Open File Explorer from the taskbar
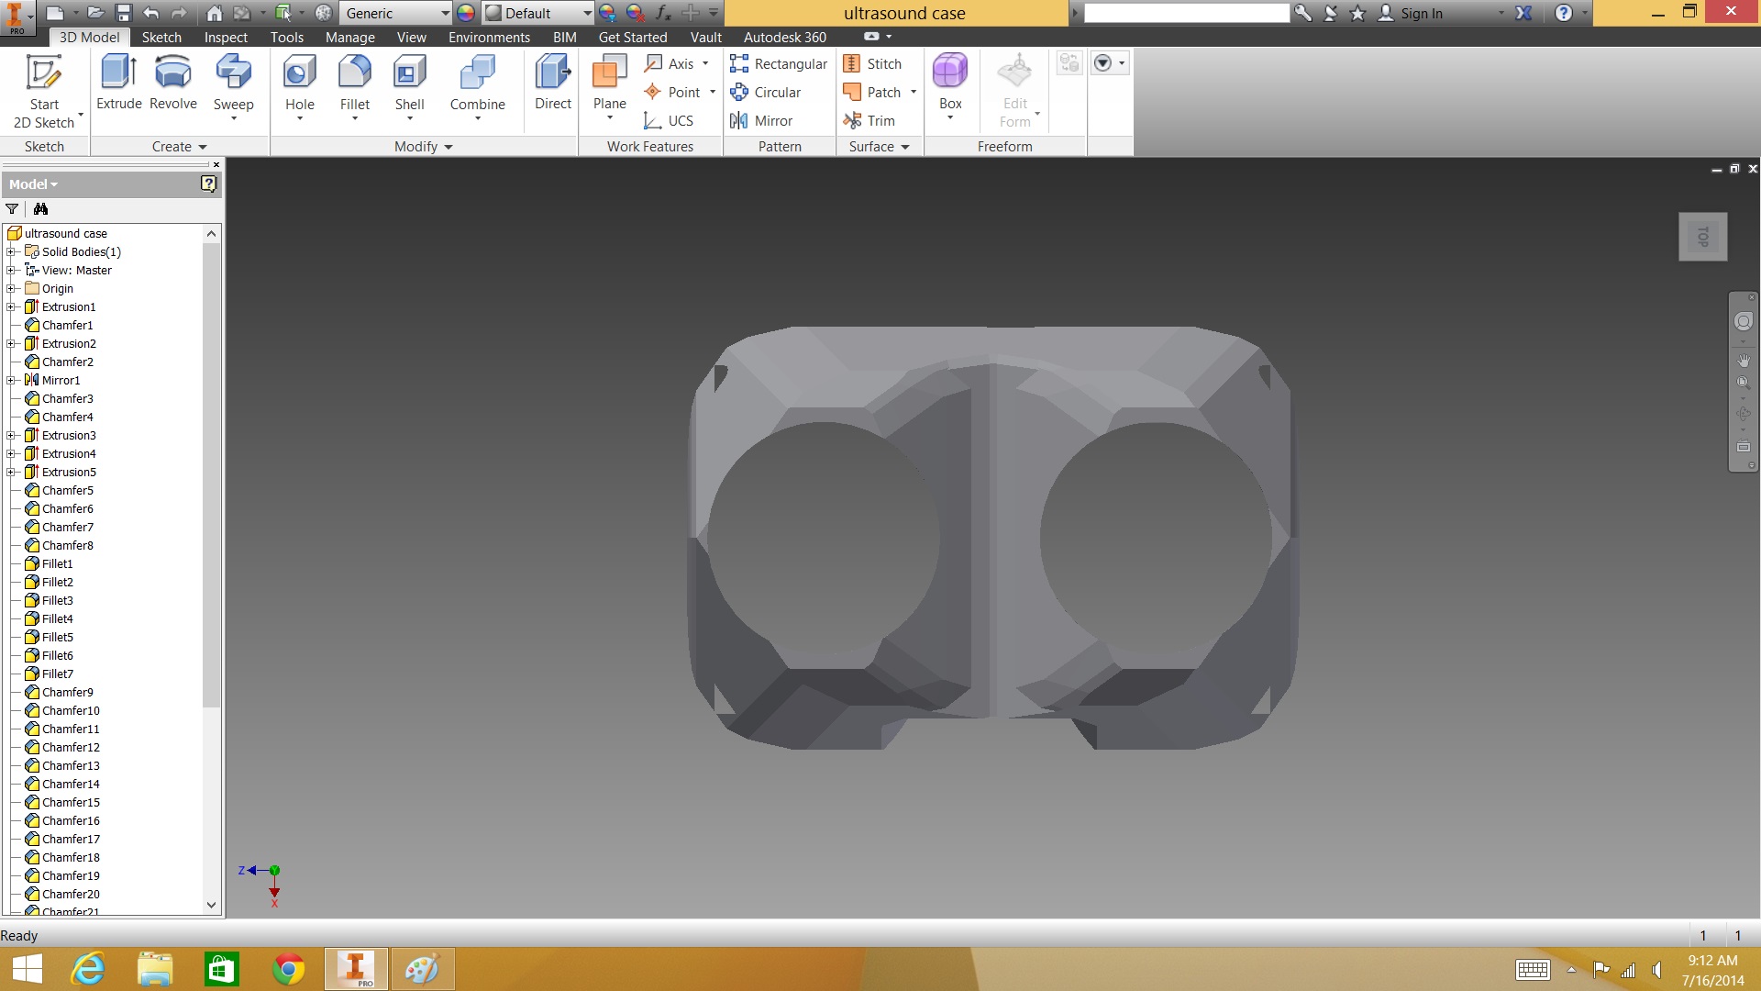Image resolution: width=1761 pixels, height=991 pixels. coord(155,969)
